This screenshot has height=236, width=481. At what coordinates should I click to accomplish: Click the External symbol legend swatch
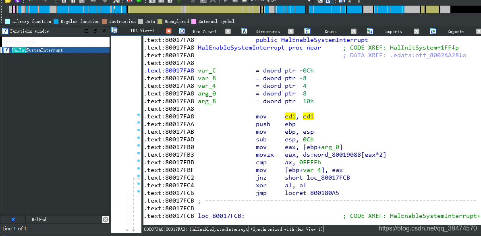pyautogui.click(x=194, y=21)
